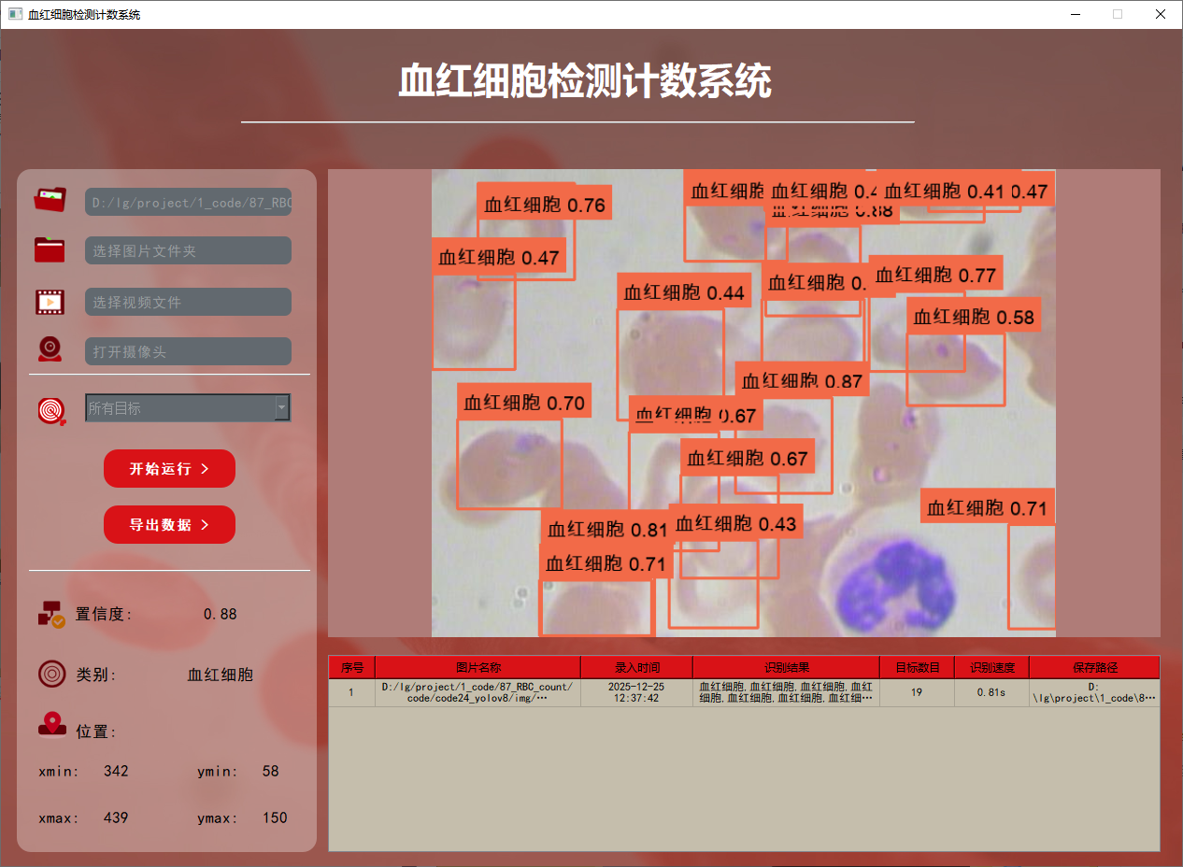Click the 开始运行 button
Screen dimensions: 1183x867
(x=169, y=468)
